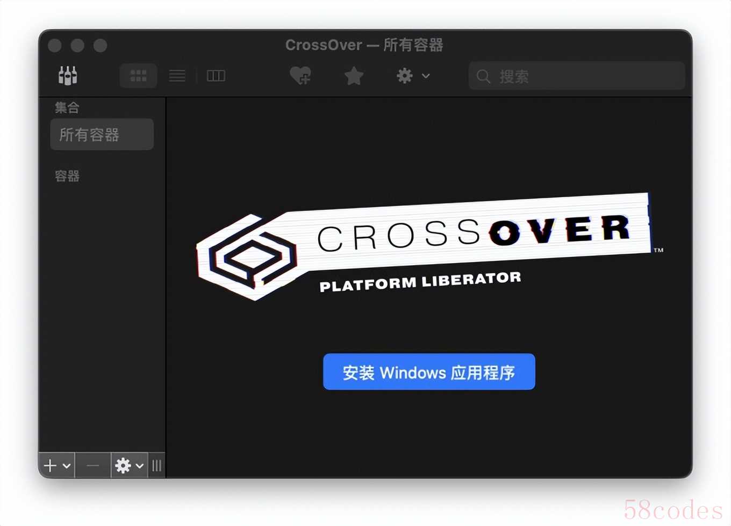Switch to icon grid view
Image resolution: width=731 pixels, height=526 pixels.
138,76
